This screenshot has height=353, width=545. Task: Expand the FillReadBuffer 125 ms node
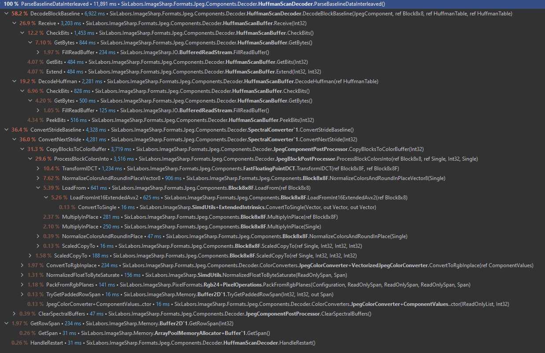click(x=38, y=110)
